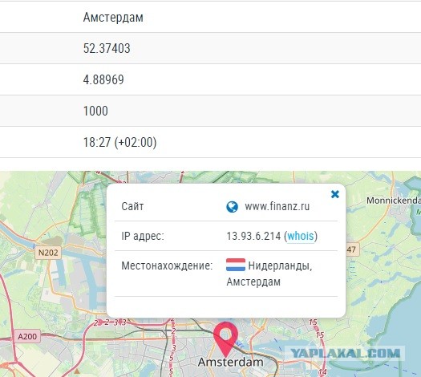The width and height of the screenshot is (421, 377).
Task: Select the www.finanz.ru site text
Action: 277,206
